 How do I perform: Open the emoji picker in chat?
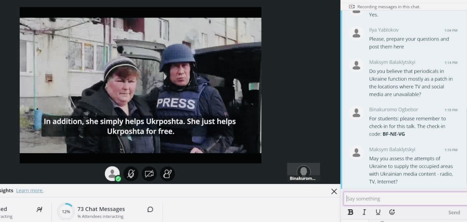point(392,212)
